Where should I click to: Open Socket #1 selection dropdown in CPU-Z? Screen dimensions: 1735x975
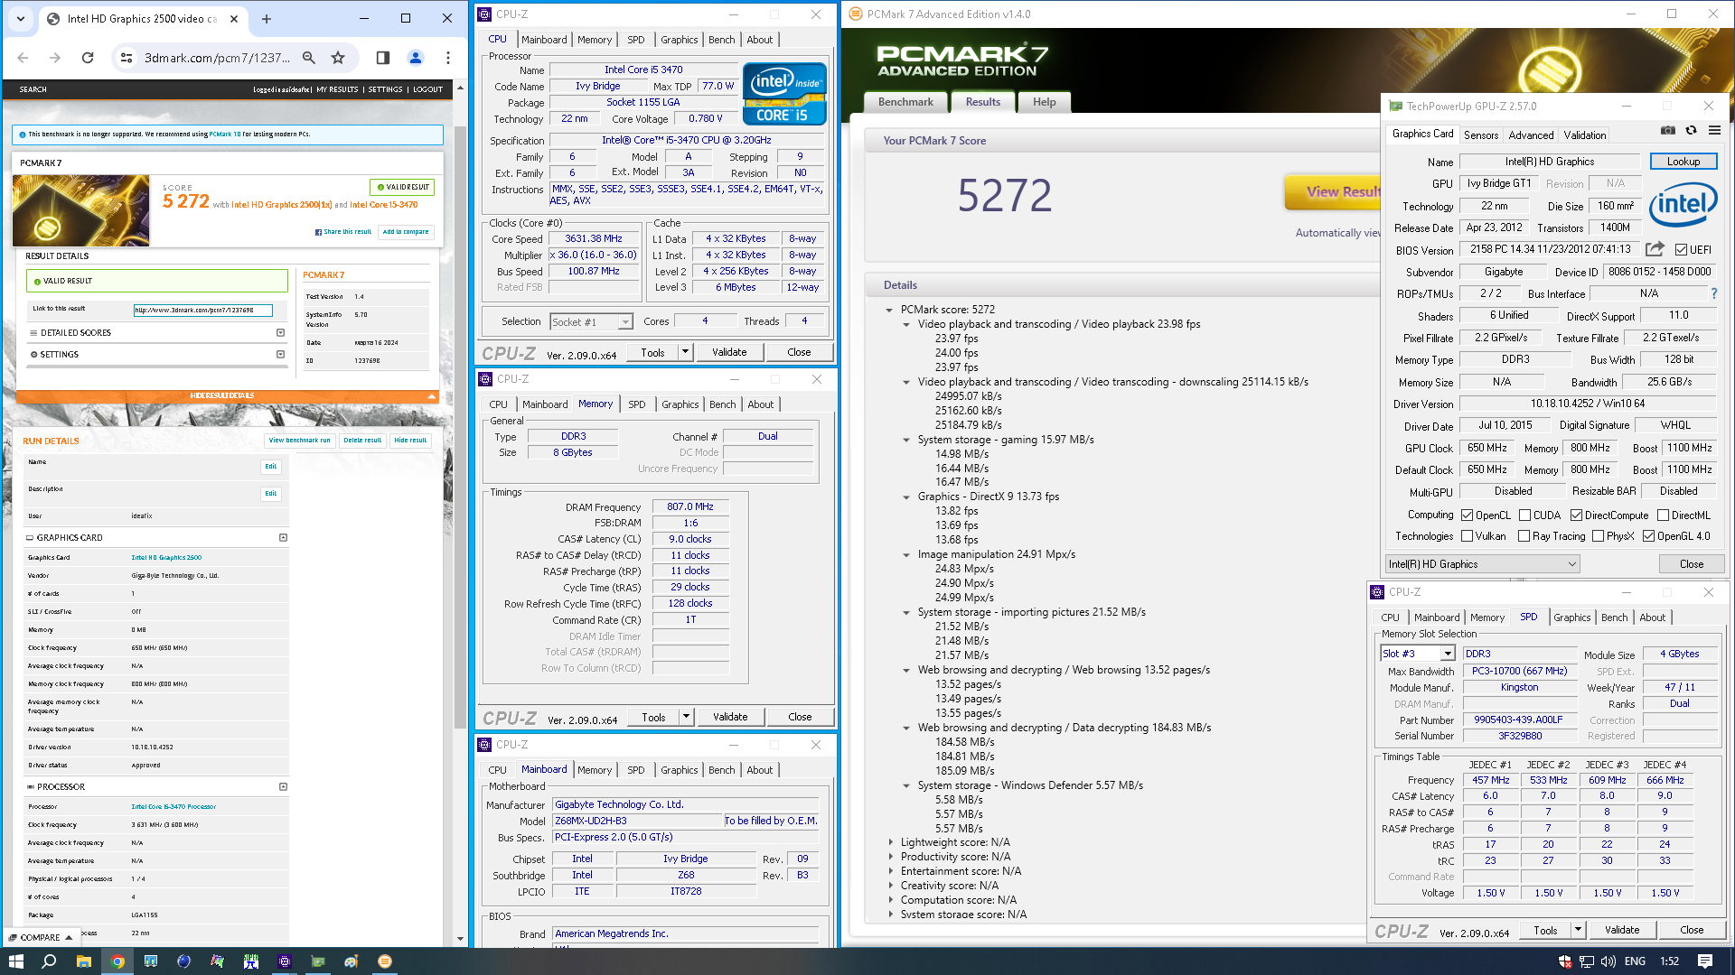click(591, 322)
